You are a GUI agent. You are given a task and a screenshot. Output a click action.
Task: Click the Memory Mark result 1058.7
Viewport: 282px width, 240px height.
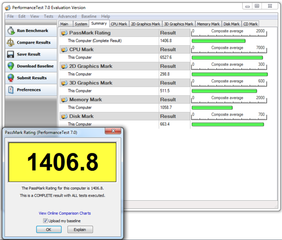coord(166,108)
